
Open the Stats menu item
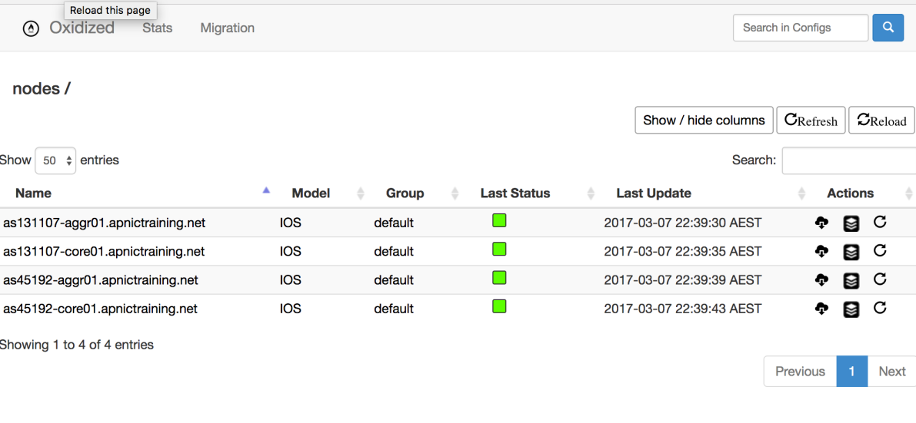[x=157, y=28]
